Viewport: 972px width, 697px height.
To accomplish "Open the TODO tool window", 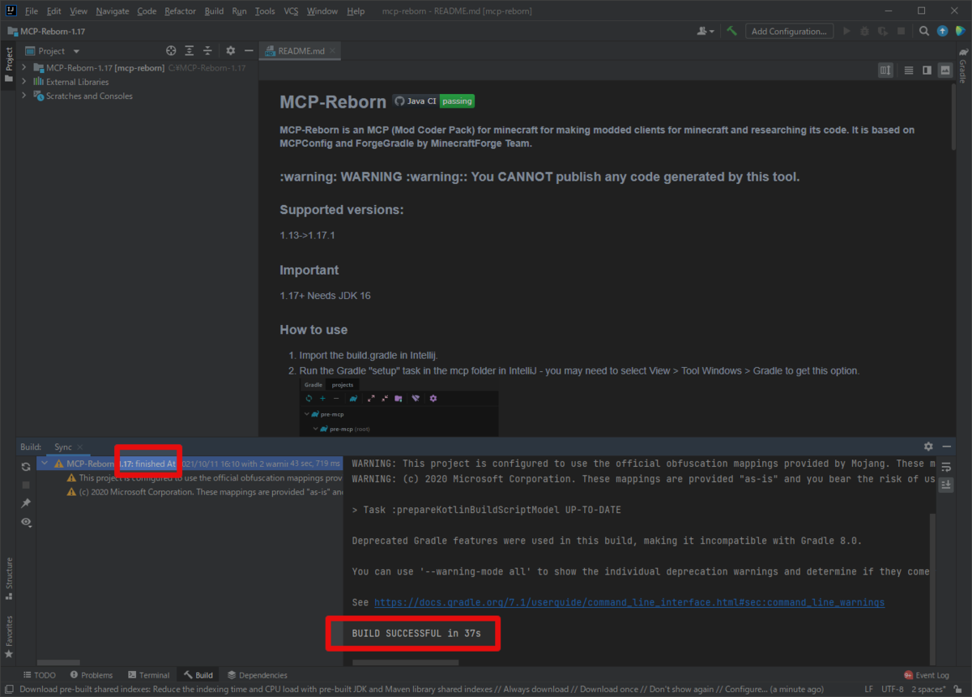I will [39, 675].
